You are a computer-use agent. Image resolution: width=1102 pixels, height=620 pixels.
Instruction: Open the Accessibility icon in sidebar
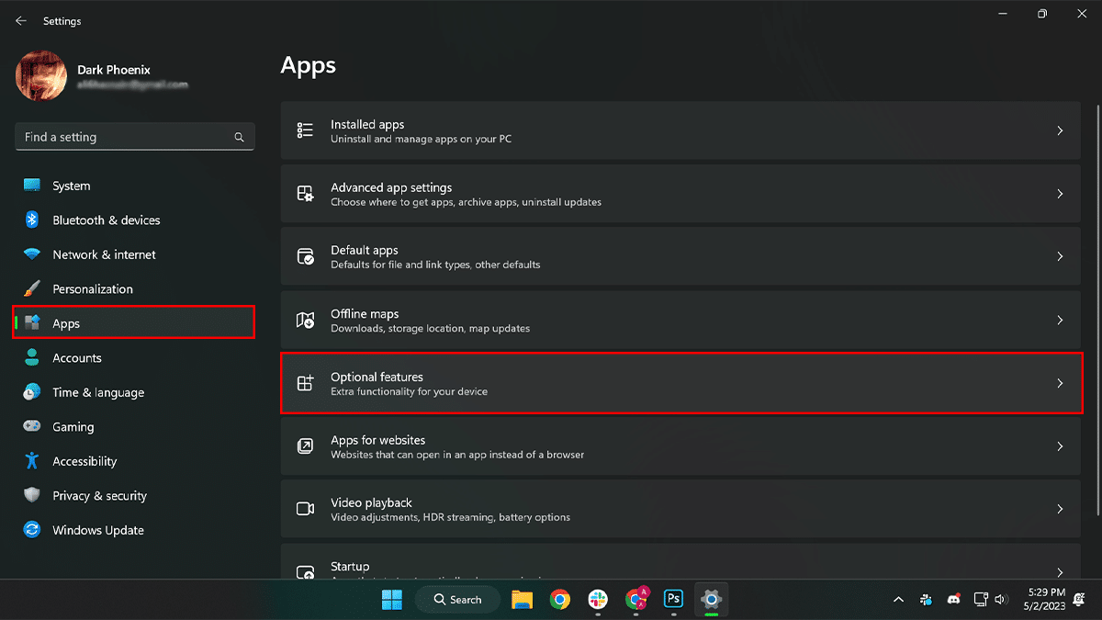click(32, 461)
